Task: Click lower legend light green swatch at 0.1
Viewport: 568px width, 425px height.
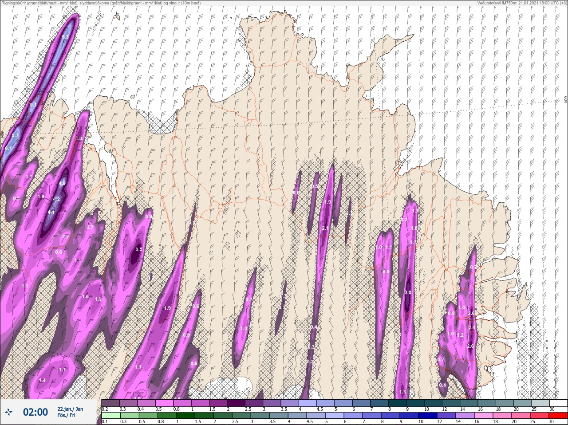Action: point(110,416)
